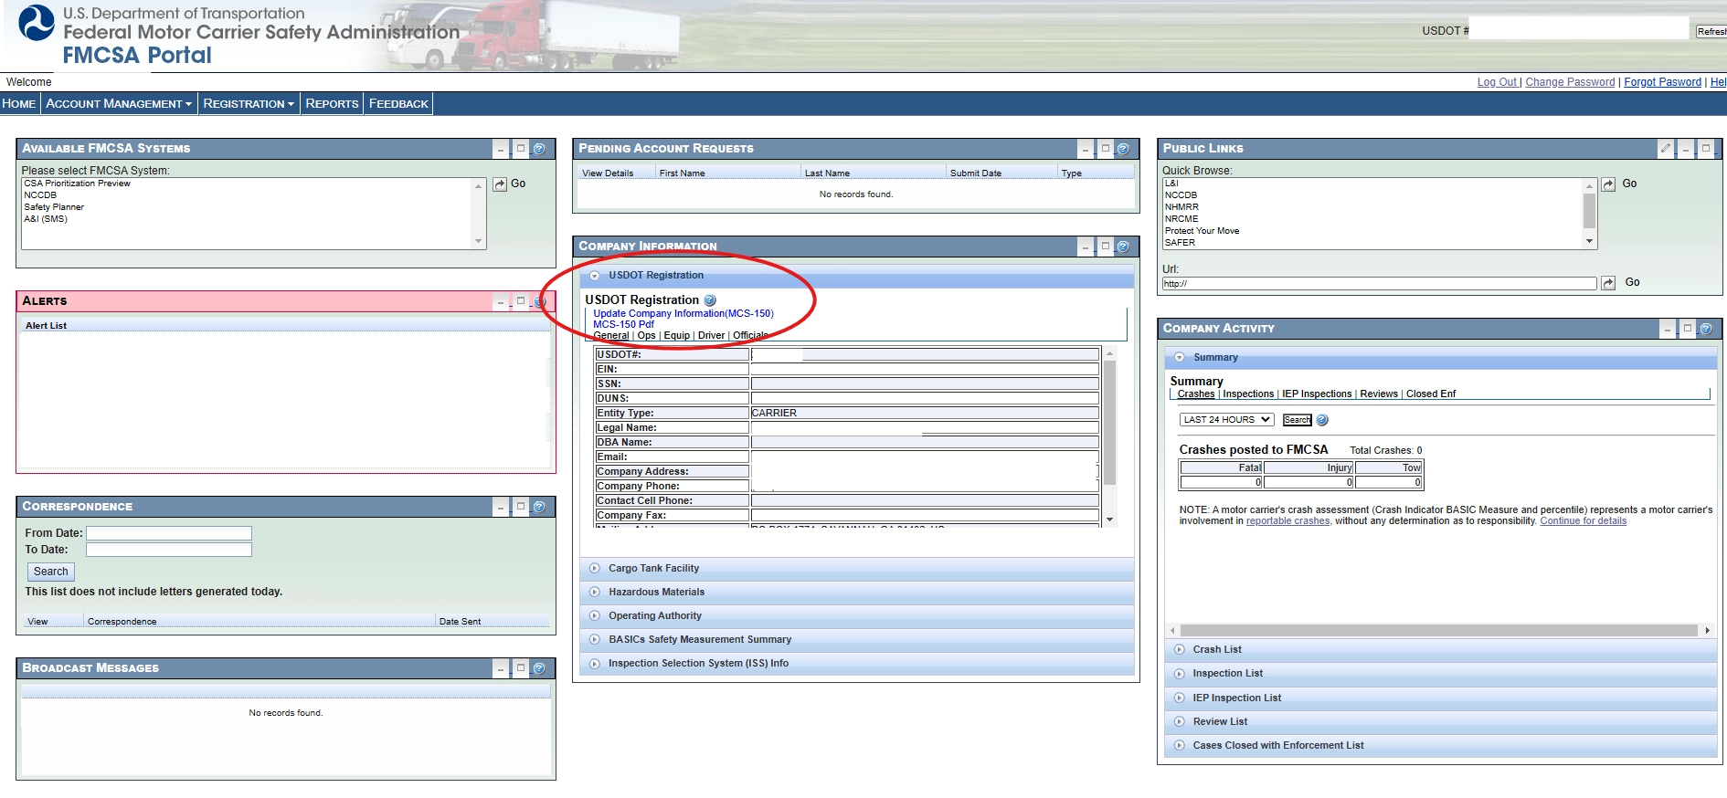
Task: Minimize the Public Links panel
Action: point(1686,148)
